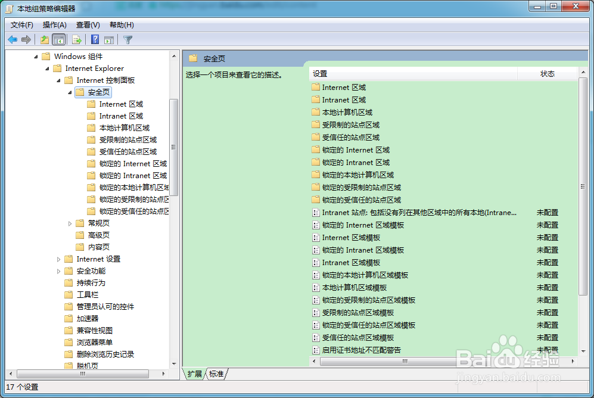Collapse the Internet Explorer tree node
Viewport: 594px width, 398px height.
pos(47,69)
